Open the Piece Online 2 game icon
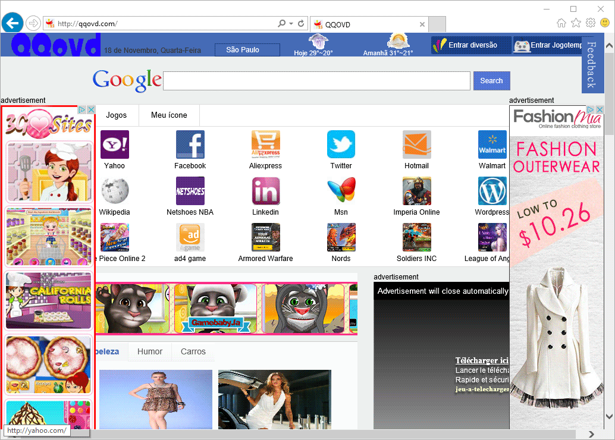 click(115, 237)
